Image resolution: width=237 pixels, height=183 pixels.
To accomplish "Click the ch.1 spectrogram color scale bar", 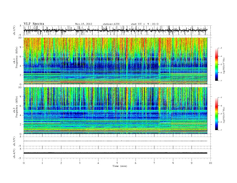I will tap(216, 64).
